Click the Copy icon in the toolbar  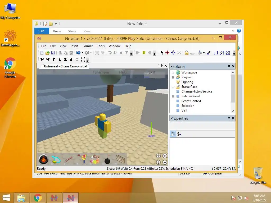[x=66, y=53]
